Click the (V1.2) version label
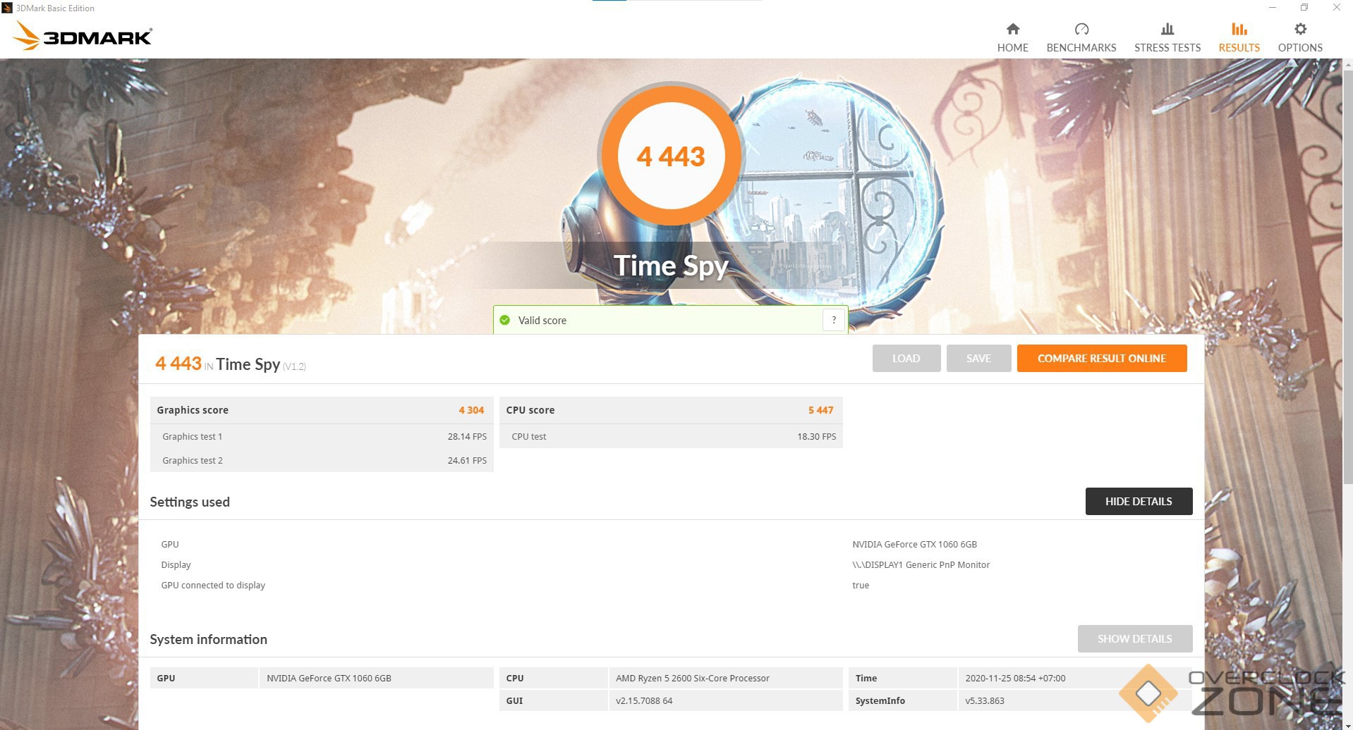 click(294, 366)
